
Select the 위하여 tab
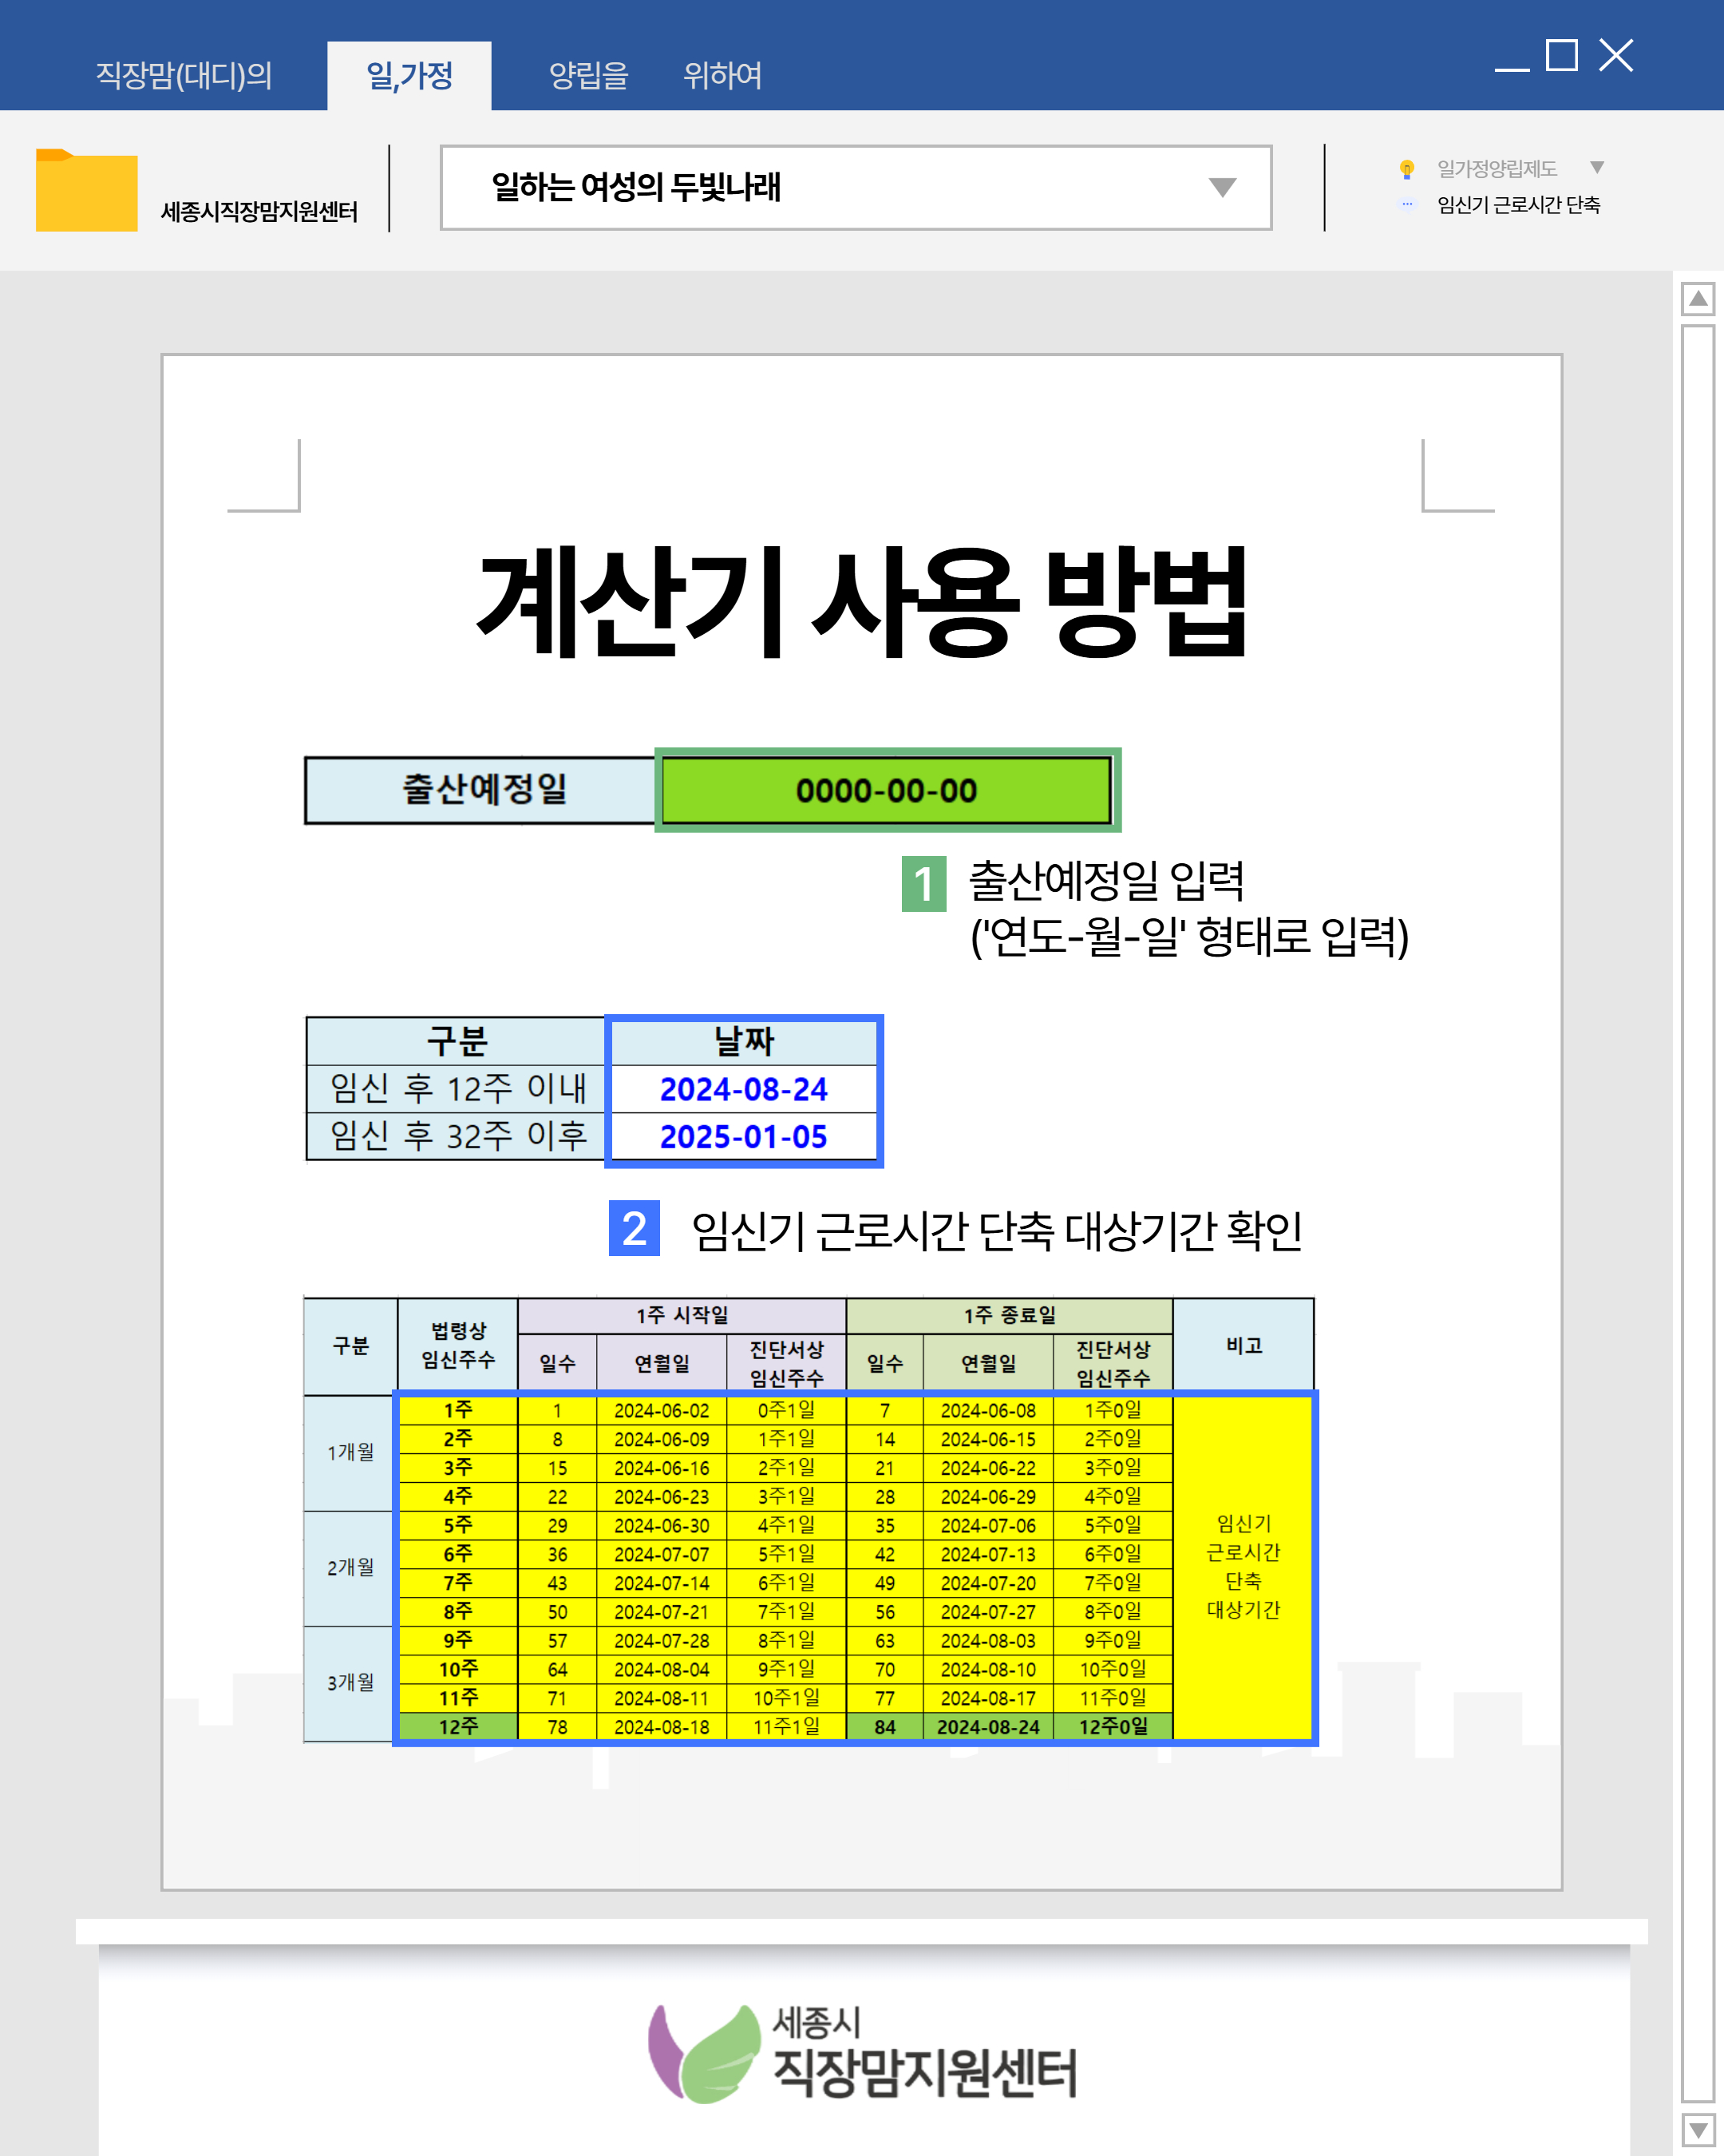(x=722, y=75)
